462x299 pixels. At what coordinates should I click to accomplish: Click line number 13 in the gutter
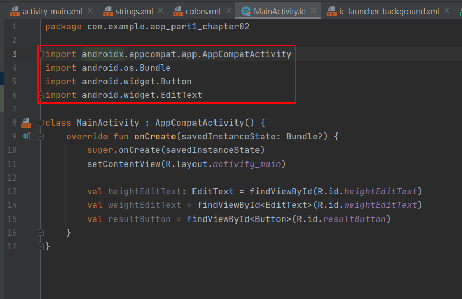click(x=12, y=191)
